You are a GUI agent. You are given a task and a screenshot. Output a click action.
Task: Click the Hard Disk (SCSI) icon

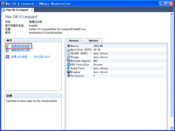click(69, 49)
